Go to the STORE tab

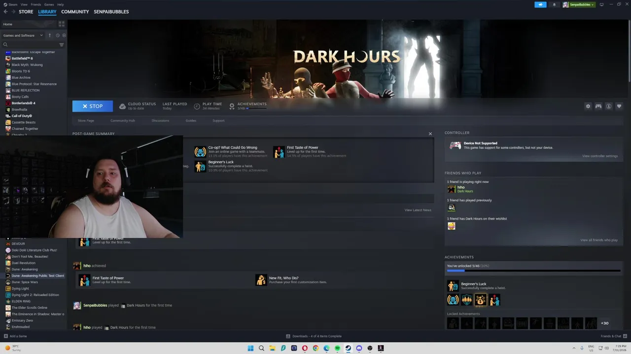pos(26,12)
